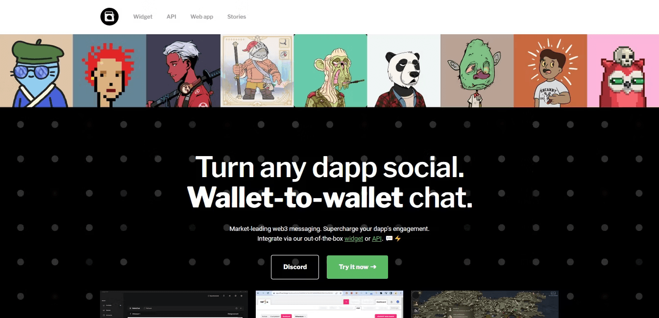This screenshot has height=318, width=659.
Task: Follow the underlined API text link
Action: tap(377, 239)
